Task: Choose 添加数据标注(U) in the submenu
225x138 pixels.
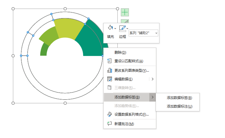Action: point(179,106)
